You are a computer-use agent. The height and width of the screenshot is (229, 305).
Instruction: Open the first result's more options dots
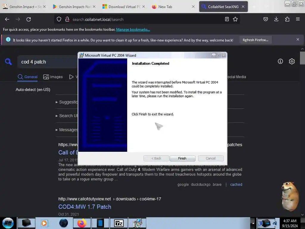226,185
